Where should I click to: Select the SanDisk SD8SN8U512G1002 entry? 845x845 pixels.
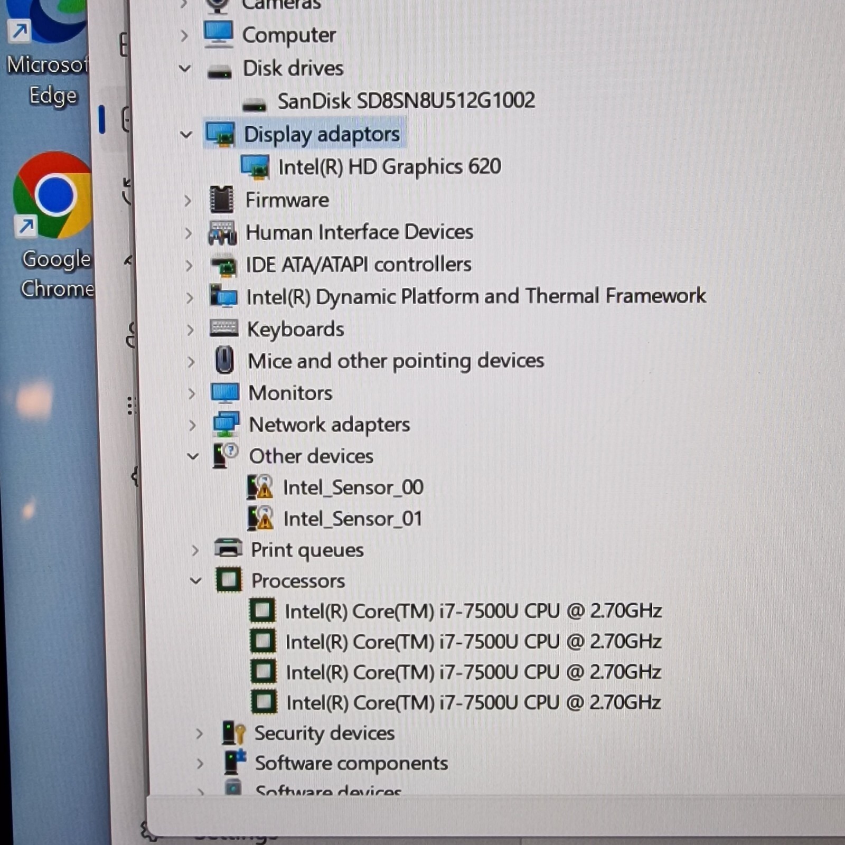click(x=406, y=100)
